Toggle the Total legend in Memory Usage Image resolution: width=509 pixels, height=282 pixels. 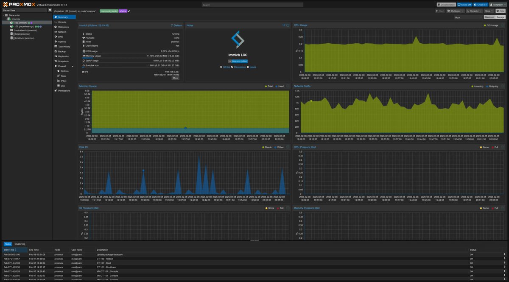pyautogui.click(x=269, y=86)
